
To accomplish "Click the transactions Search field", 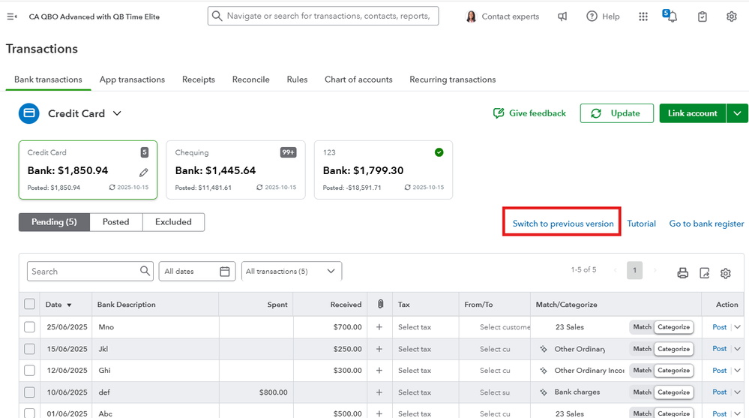I will pyautogui.click(x=82, y=272).
